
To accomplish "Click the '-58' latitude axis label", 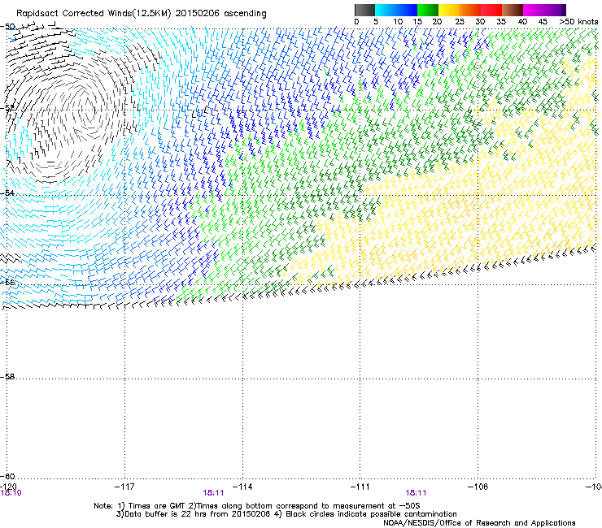I will tap(7, 377).
